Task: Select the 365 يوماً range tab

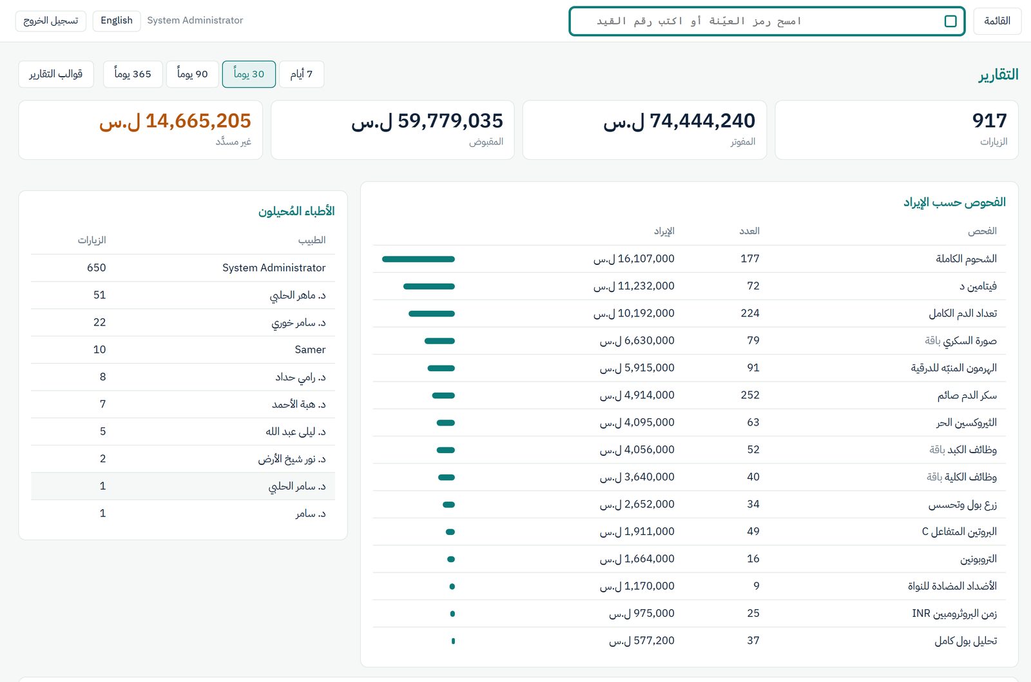Action: tap(133, 74)
